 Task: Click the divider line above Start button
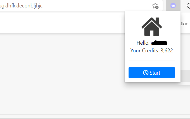pos(152,60)
